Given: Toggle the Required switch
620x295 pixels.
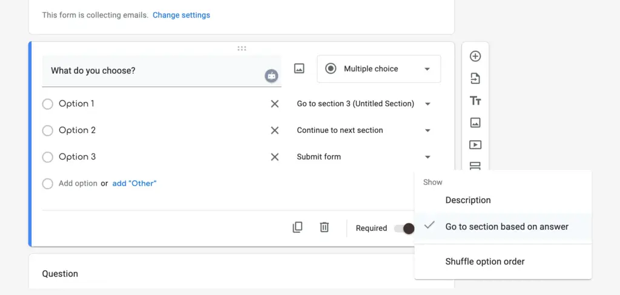Looking at the screenshot, I should coord(404,229).
